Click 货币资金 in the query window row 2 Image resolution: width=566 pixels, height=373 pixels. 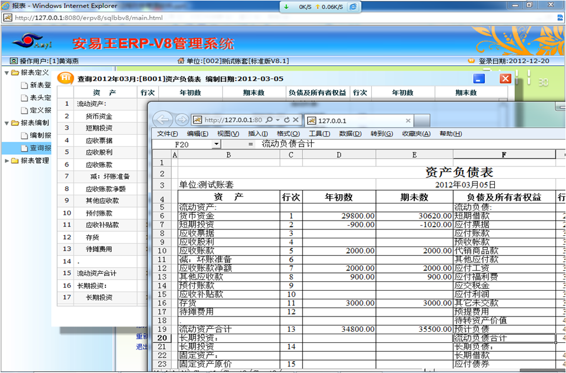(x=99, y=116)
